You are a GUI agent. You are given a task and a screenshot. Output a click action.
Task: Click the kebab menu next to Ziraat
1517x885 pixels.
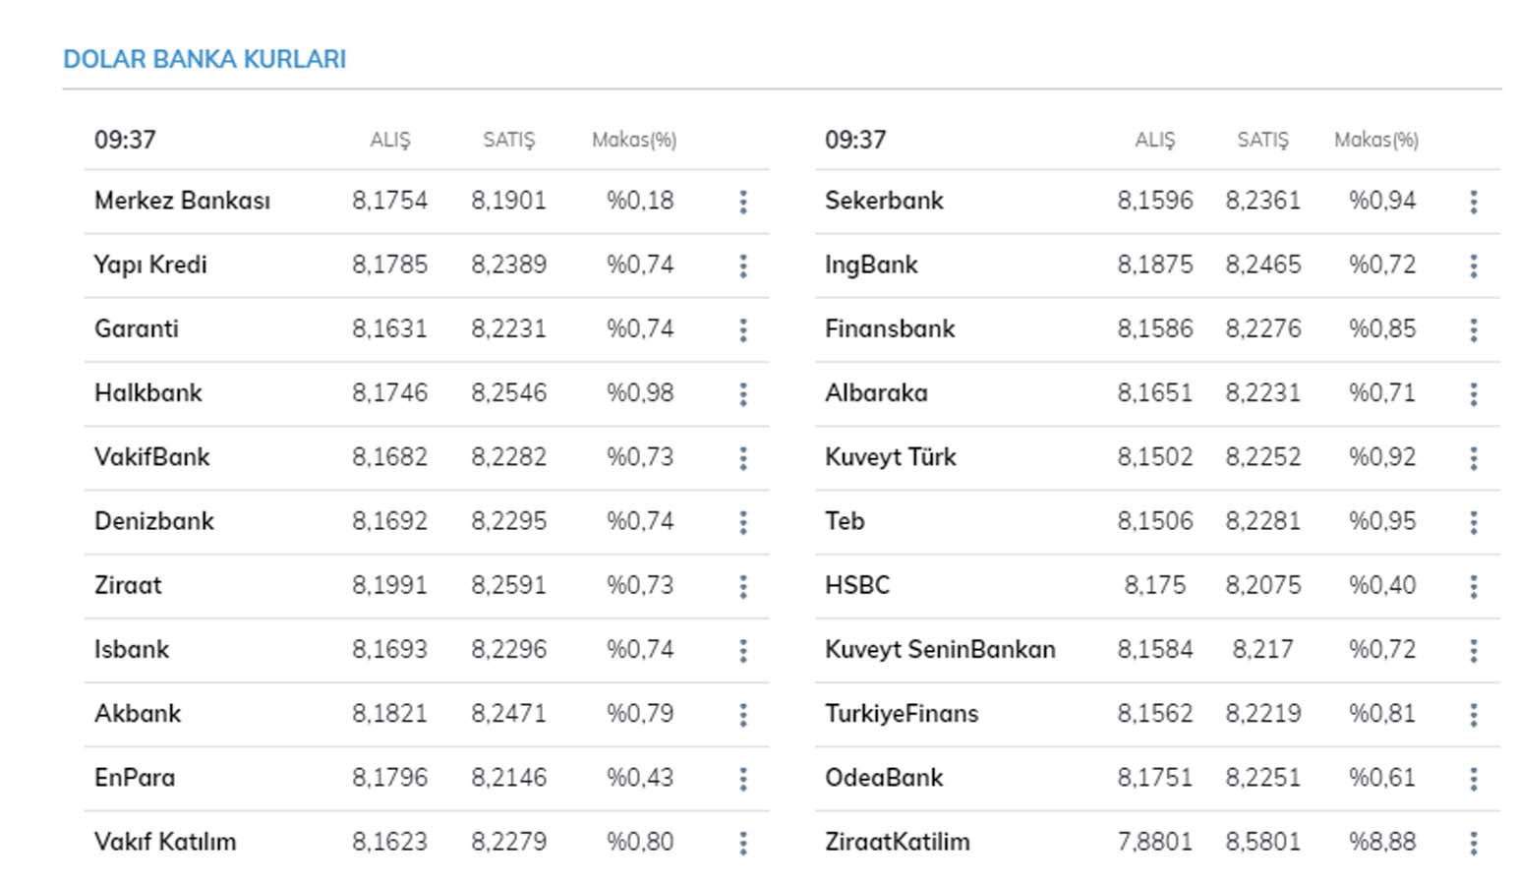tap(743, 587)
